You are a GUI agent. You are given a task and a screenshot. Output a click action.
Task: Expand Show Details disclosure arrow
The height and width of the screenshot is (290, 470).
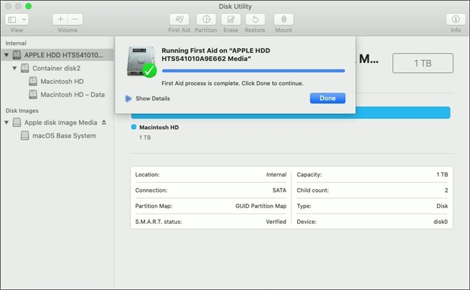point(128,99)
